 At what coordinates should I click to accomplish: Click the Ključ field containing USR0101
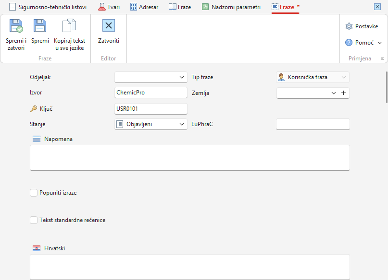coord(151,109)
